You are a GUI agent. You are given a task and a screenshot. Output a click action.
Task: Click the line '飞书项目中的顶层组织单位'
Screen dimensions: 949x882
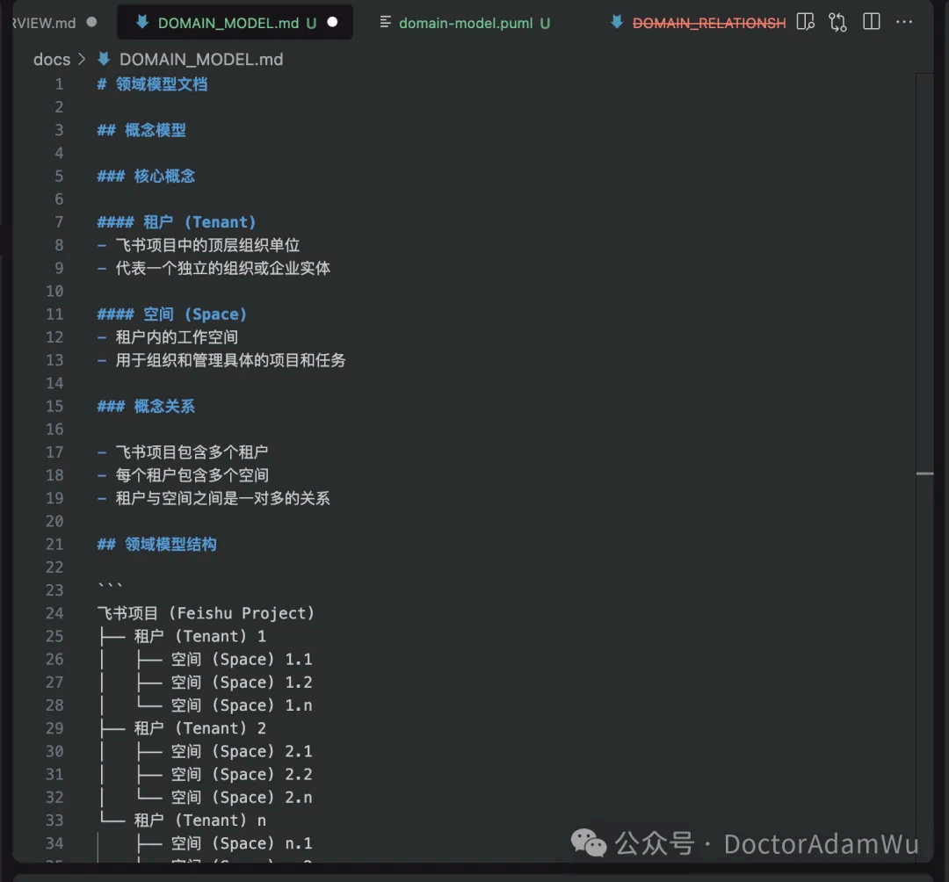point(207,245)
